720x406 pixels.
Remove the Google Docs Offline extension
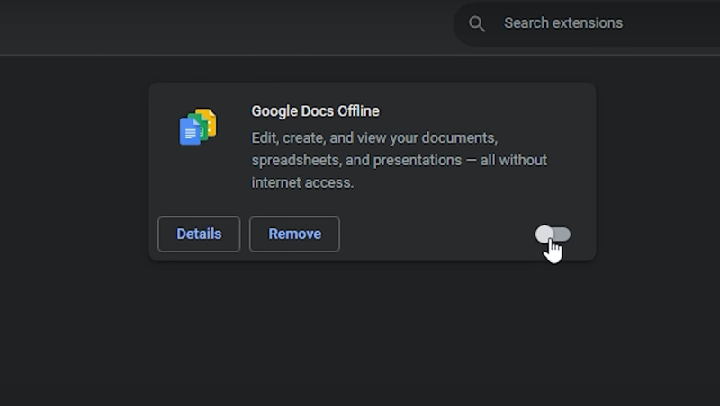294,234
